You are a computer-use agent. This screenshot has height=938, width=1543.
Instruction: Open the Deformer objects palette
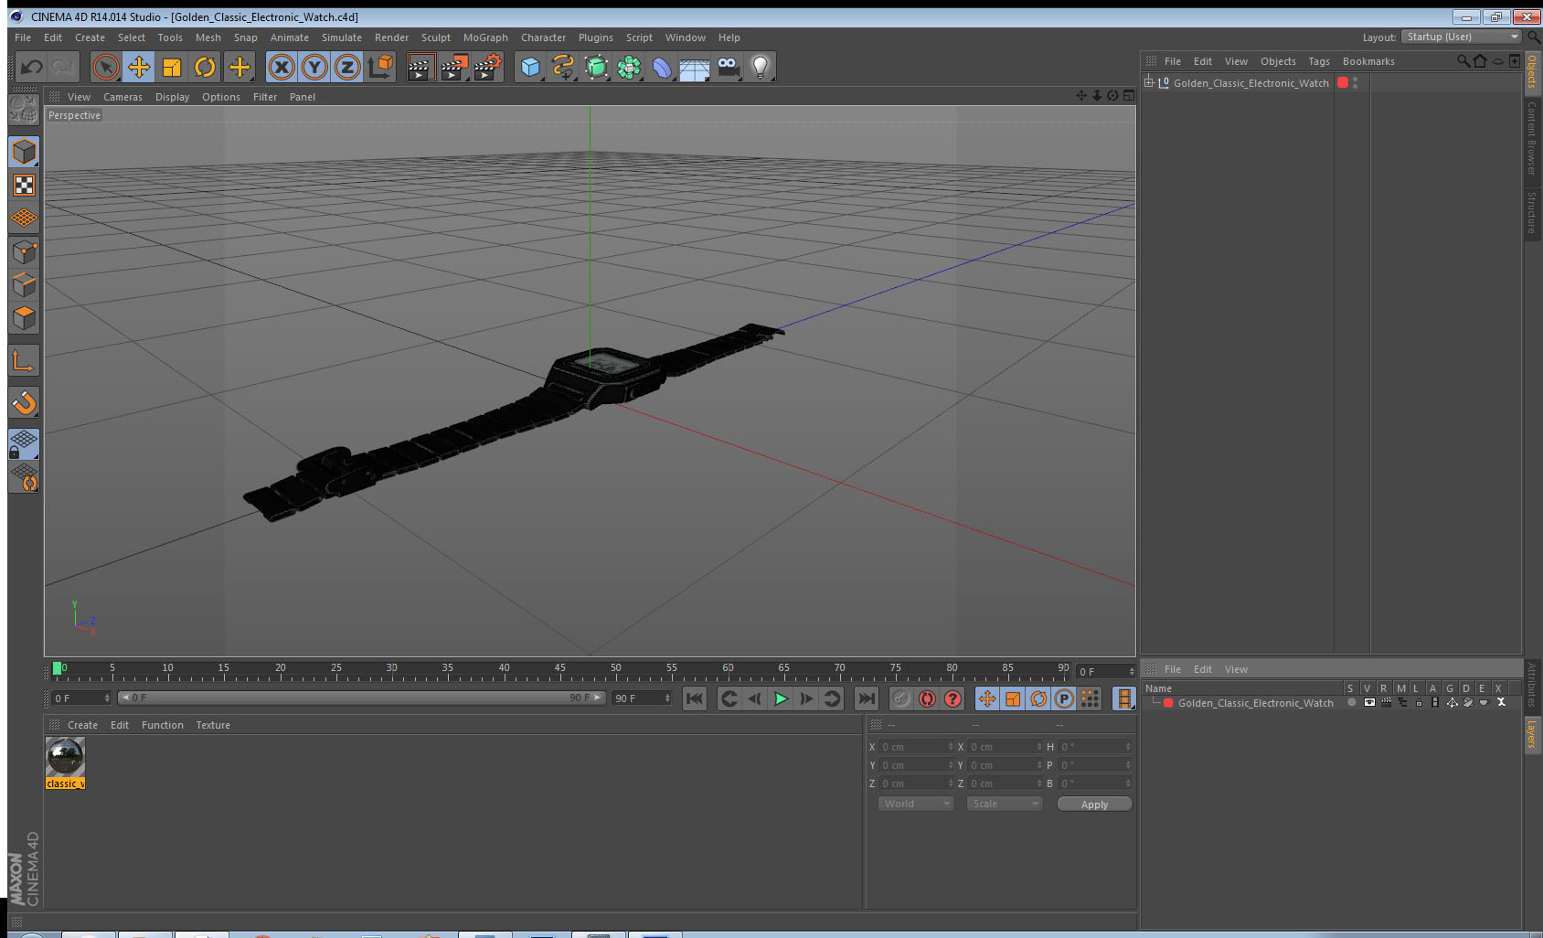pos(662,67)
